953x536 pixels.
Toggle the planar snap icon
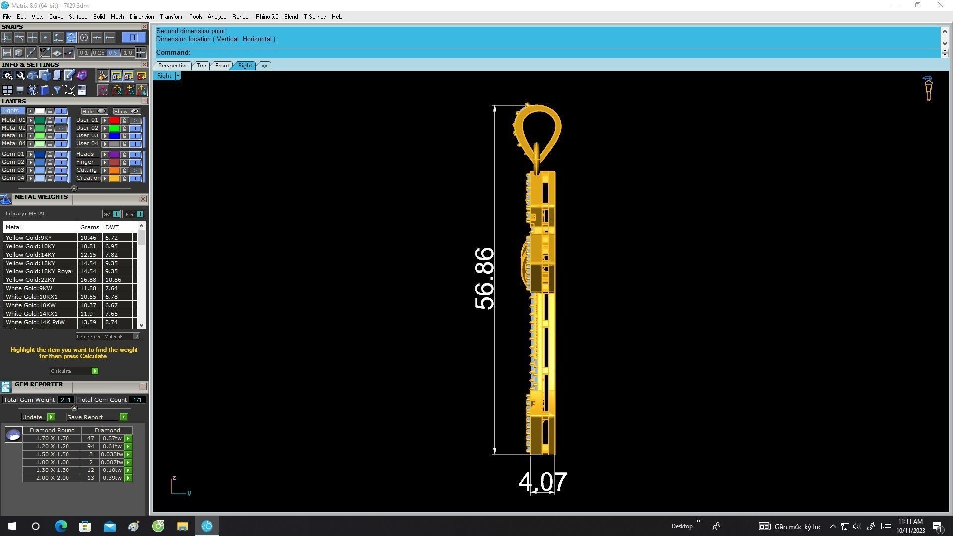57,52
